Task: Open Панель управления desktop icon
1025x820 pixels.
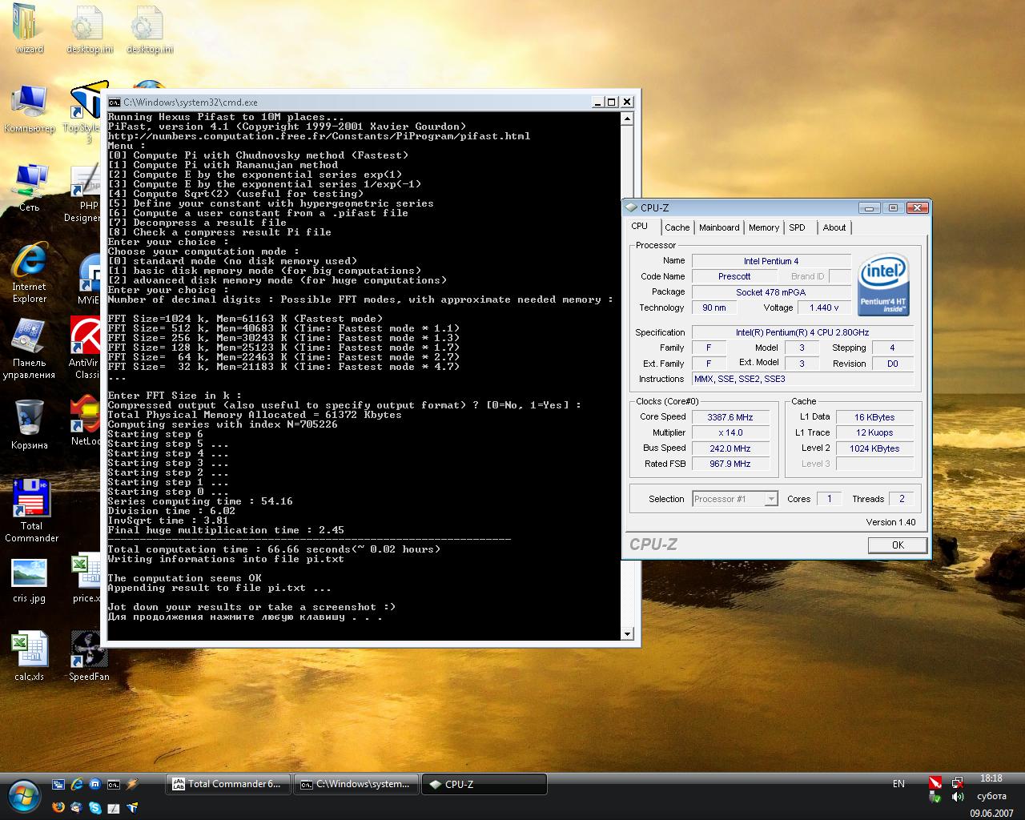Action: click(x=30, y=348)
